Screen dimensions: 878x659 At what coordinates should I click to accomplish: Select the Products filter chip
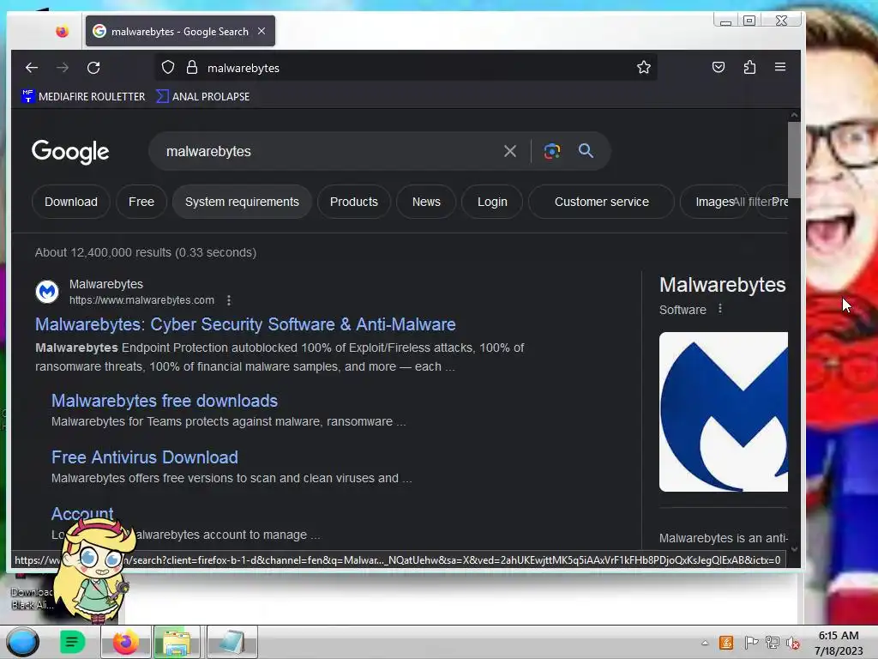coord(354,202)
